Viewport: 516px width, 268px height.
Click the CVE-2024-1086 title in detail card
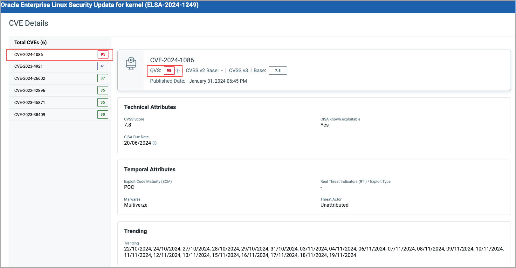172,60
